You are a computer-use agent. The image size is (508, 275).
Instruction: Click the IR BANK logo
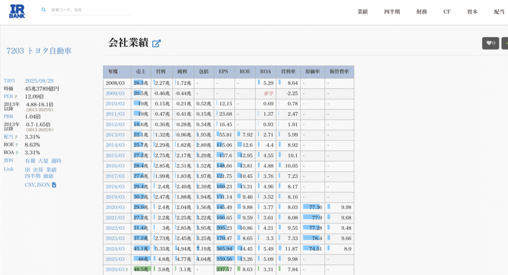tap(17, 11)
